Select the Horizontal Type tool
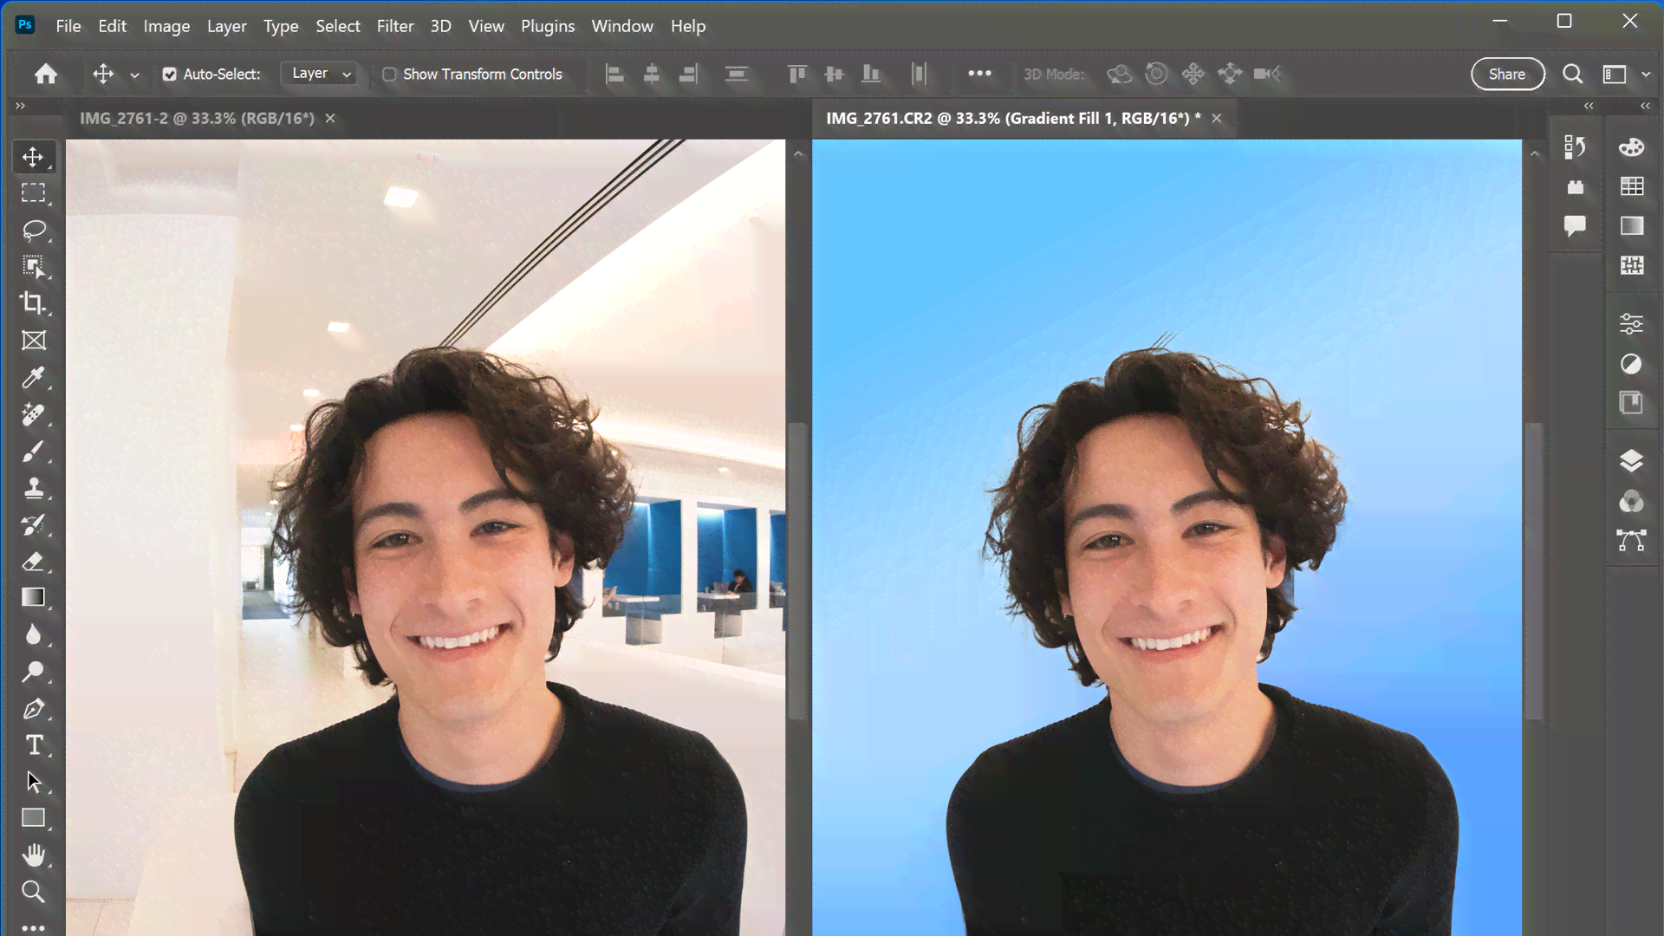The image size is (1664, 936). (x=33, y=745)
